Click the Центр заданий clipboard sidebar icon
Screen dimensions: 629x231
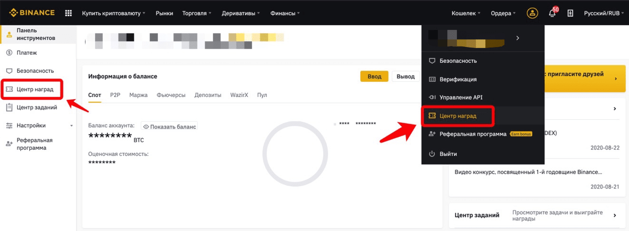9,107
